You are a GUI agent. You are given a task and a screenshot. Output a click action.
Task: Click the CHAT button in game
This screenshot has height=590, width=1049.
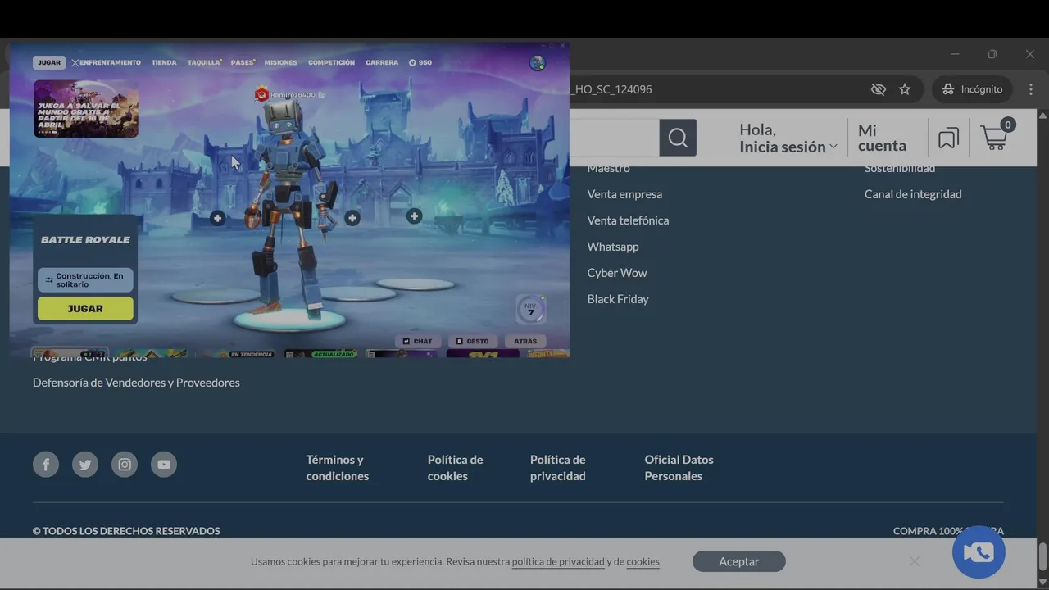417,341
